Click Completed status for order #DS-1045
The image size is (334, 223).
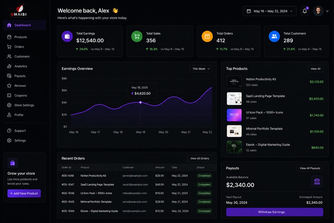(204, 202)
